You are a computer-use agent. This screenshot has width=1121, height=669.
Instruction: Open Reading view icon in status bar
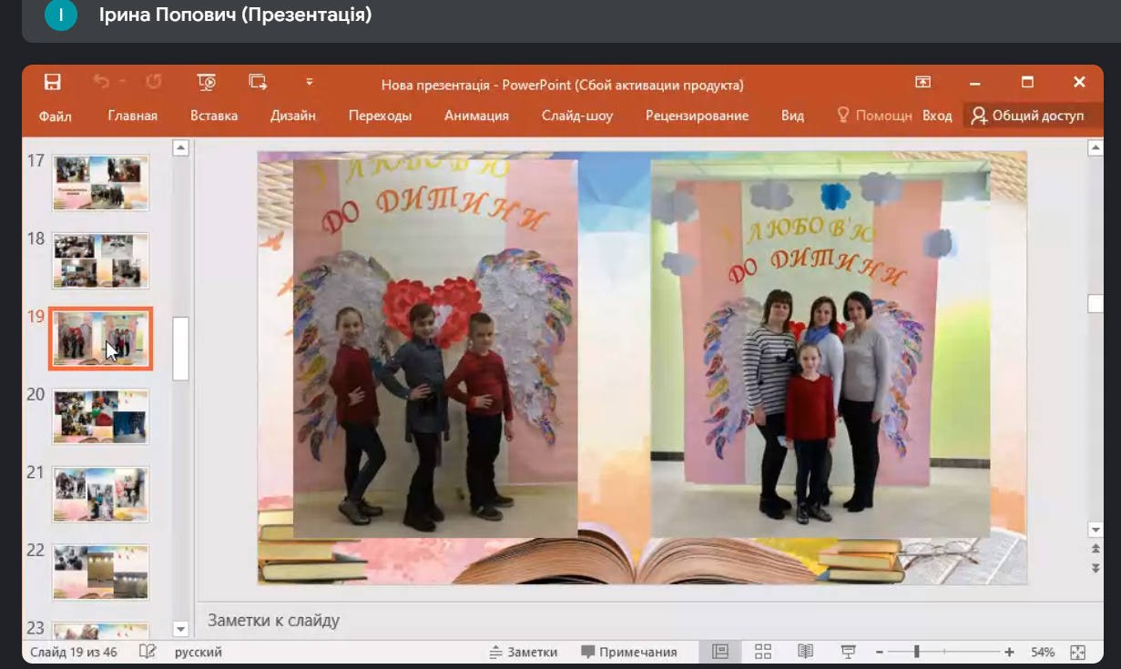(805, 652)
